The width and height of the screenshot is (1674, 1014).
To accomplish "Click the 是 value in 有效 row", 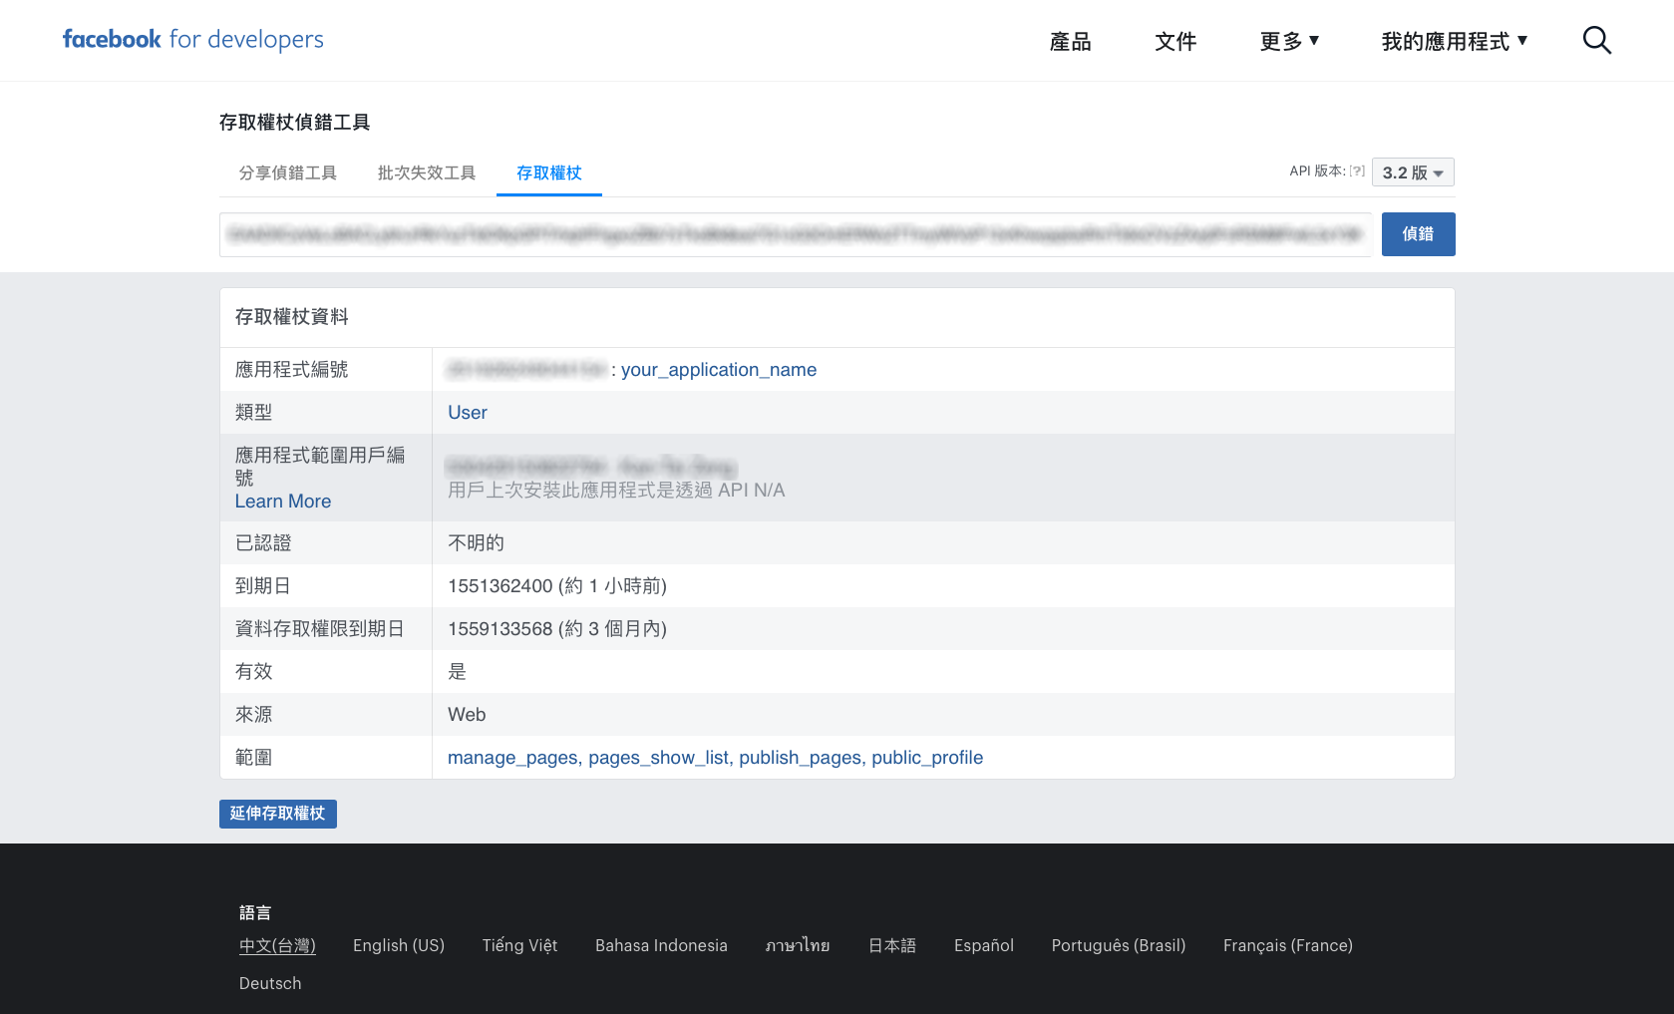I will 457,672.
